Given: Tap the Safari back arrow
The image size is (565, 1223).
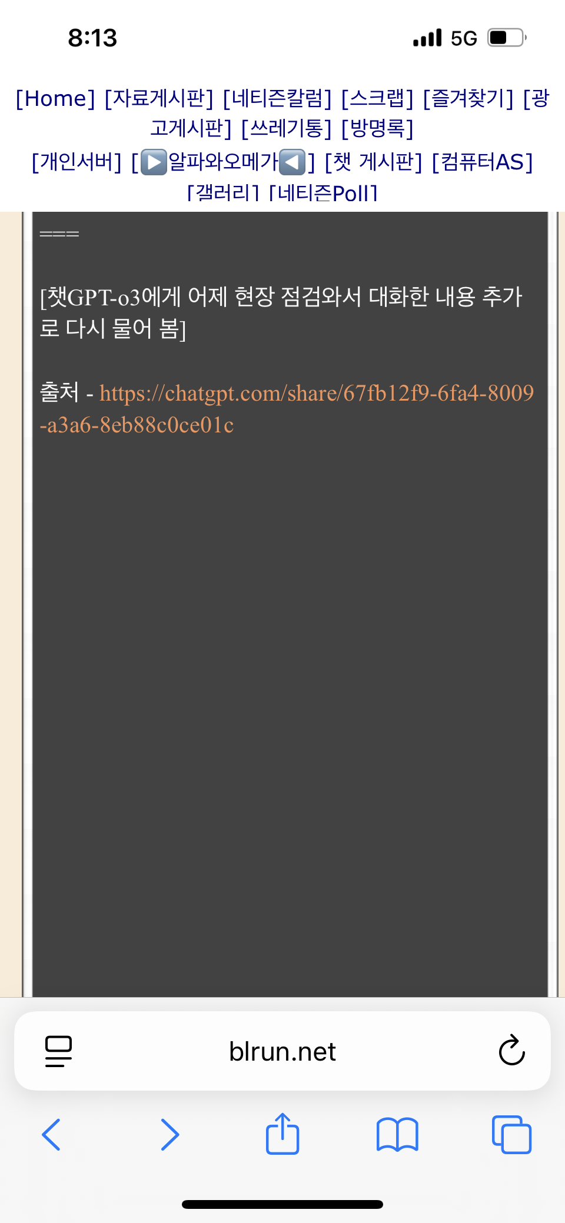Looking at the screenshot, I should [x=51, y=1134].
